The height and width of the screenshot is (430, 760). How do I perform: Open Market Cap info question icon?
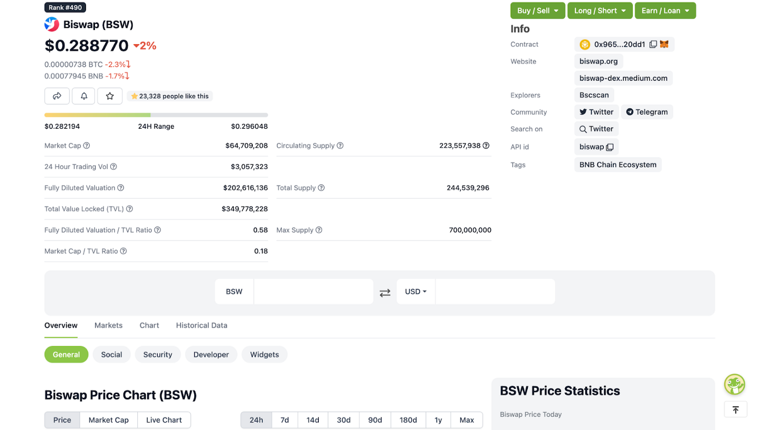[87, 146]
